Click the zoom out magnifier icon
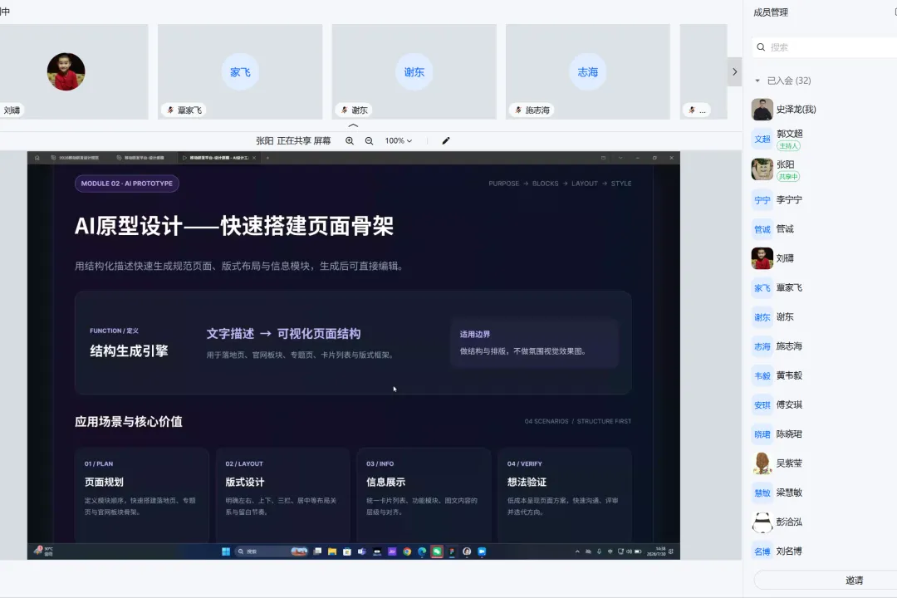Viewport: 897px width, 598px height. click(369, 140)
